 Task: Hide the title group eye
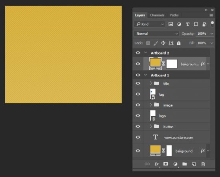(x=138, y=83)
